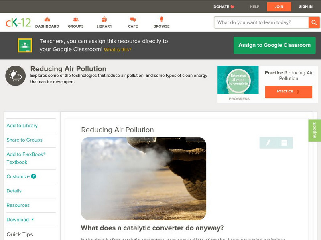The width and height of the screenshot is (321, 240).
Task: Open Resources in the sidebar
Action: pos(18,205)
